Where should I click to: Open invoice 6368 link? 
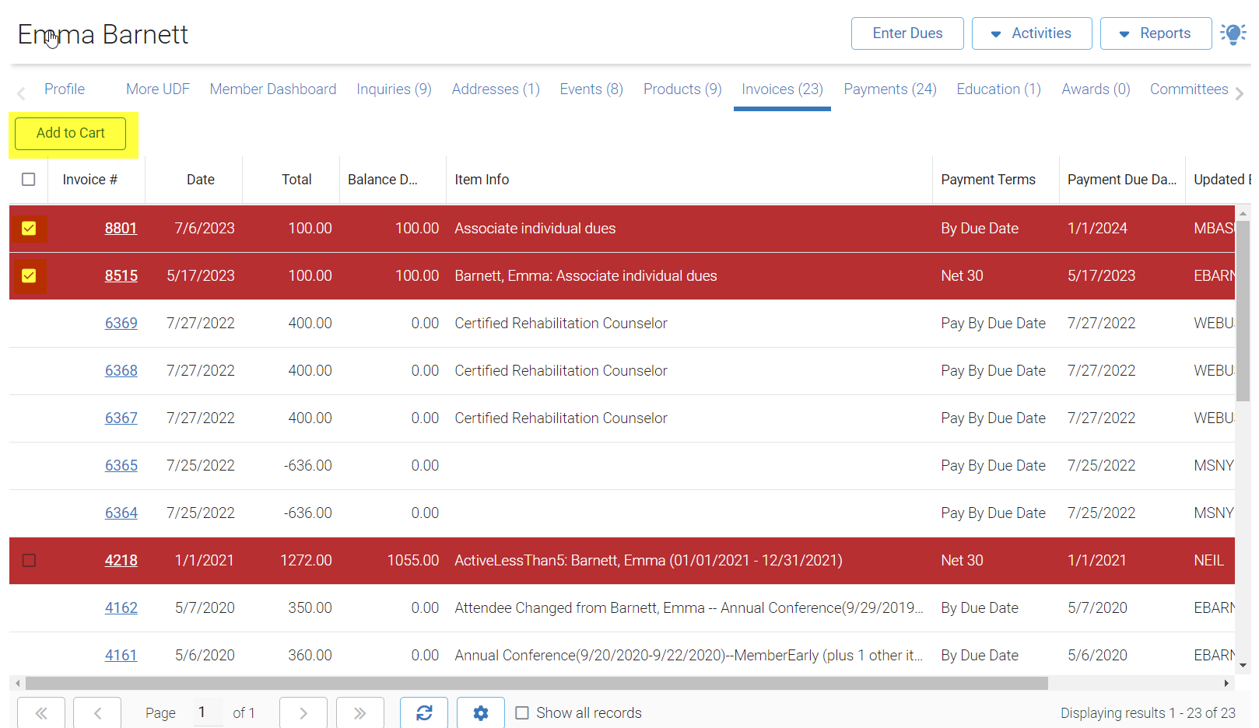tap(121, 371)
